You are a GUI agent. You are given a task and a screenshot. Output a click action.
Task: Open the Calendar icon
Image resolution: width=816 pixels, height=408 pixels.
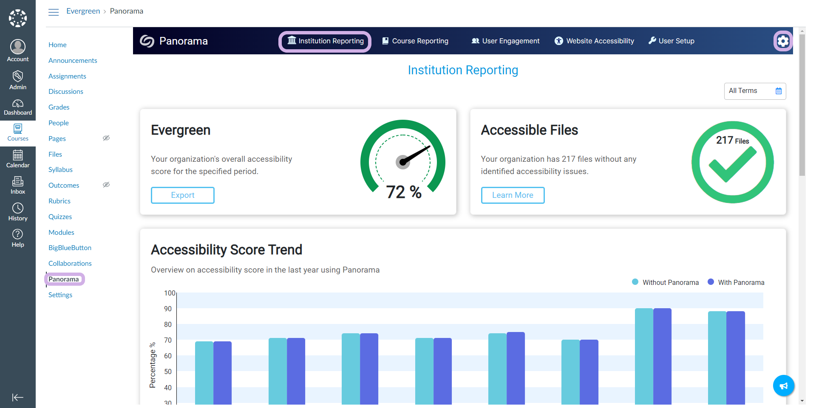click(18, 159)
